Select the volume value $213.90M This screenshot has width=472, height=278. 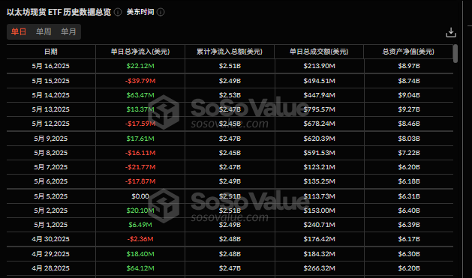[319, 66]
